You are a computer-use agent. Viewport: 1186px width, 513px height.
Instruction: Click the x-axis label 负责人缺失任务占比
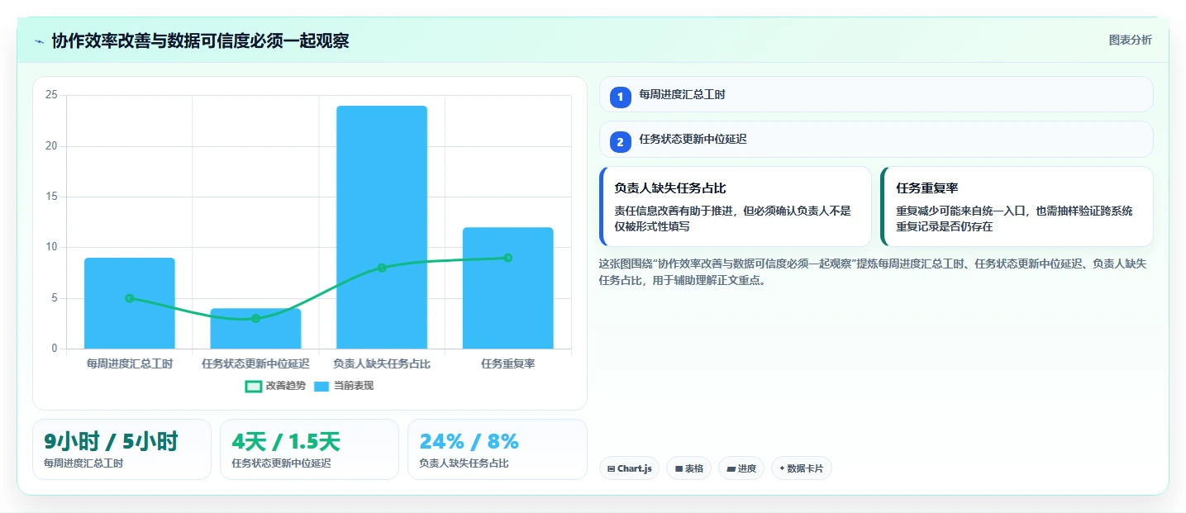click(x=382, y=363)
